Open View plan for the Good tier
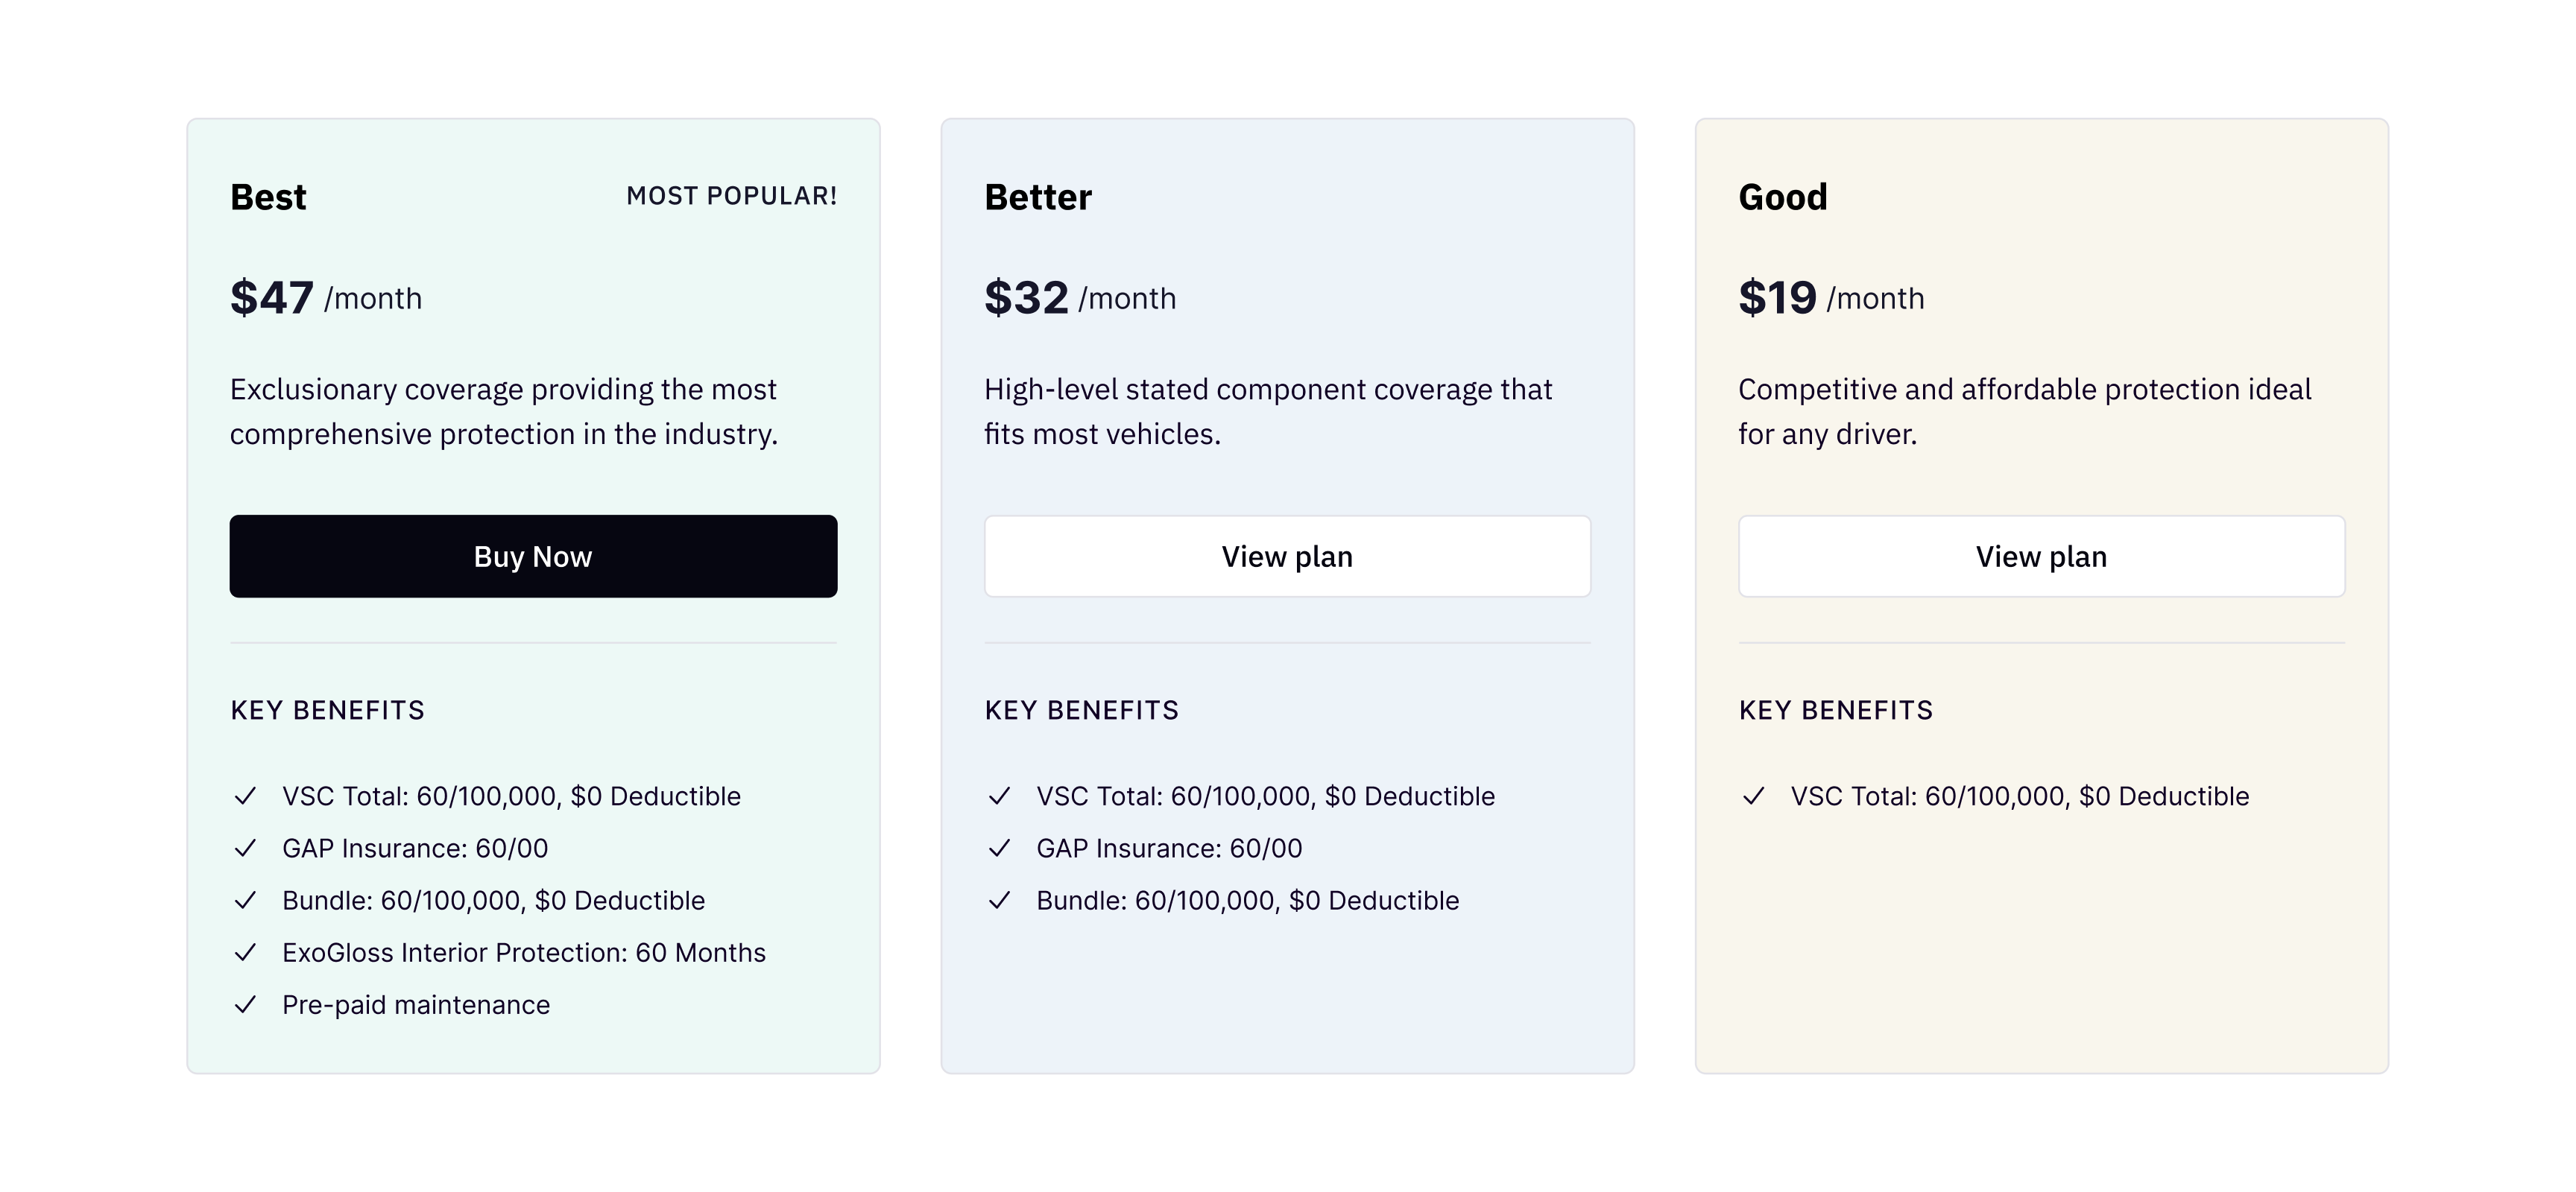This screenshot has height=1192, width=2576. point(2041,557)
